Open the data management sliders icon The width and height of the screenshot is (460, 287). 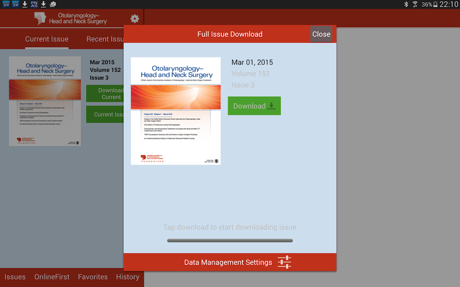point(284,262)
